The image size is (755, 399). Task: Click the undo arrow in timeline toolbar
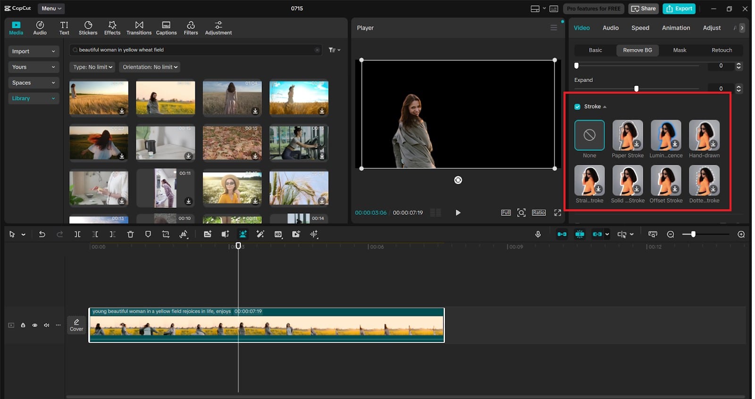(x=42, y=234)
